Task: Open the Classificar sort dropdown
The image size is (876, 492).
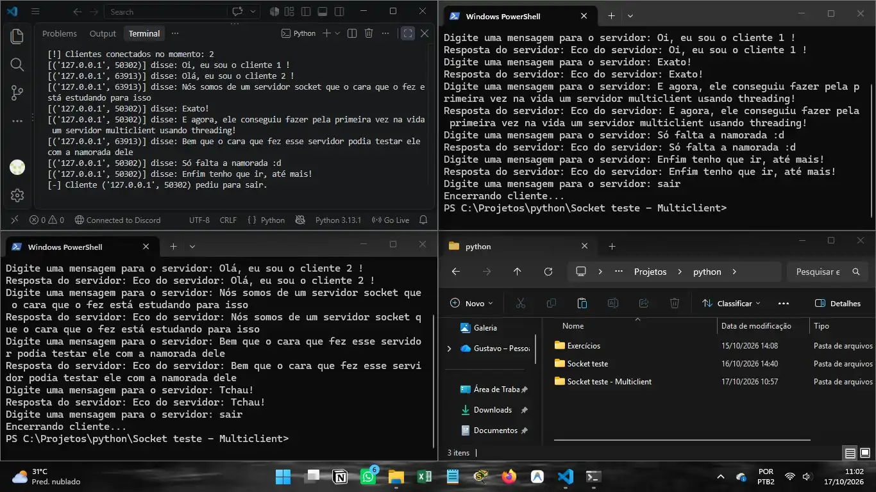Action: [731, 303]
